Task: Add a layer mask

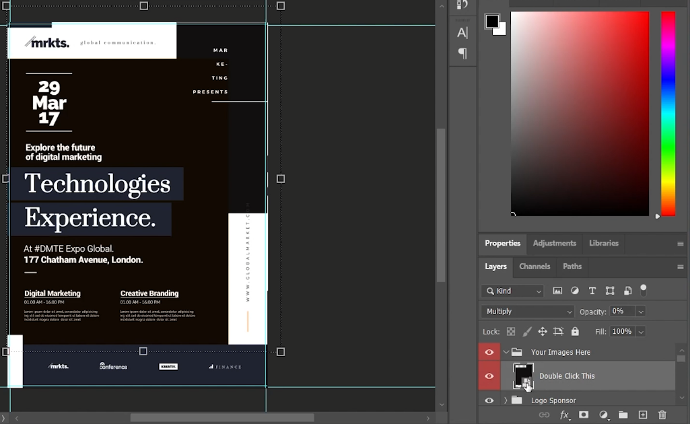Action: [x=584, y=415]
